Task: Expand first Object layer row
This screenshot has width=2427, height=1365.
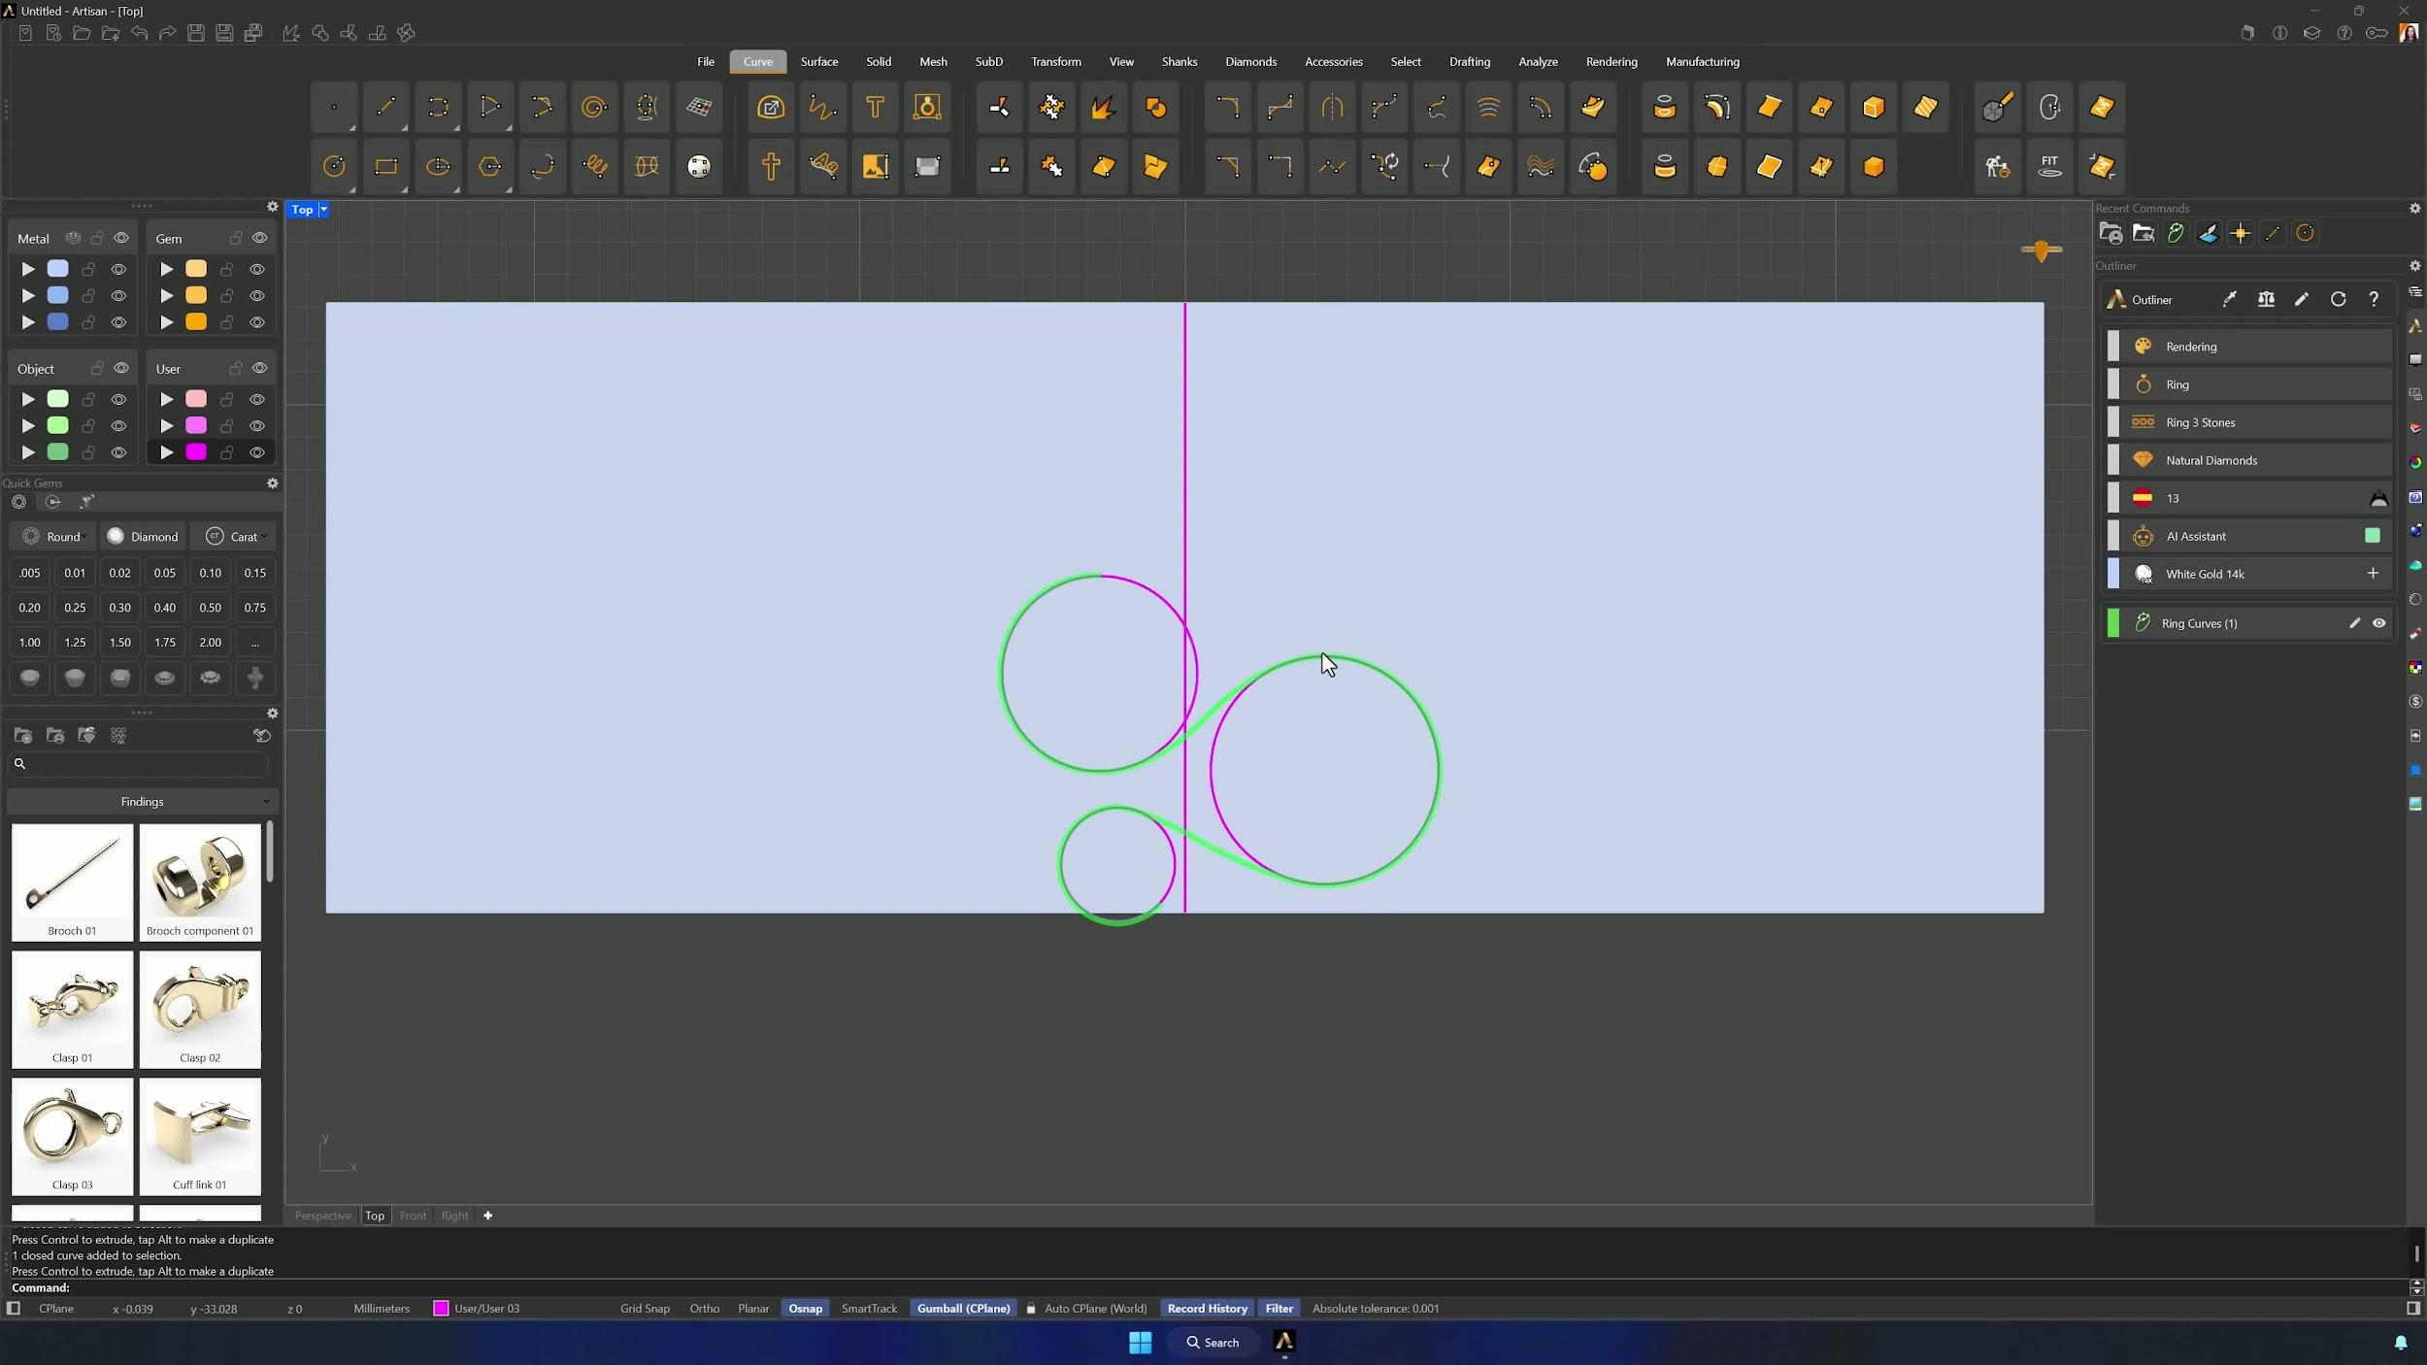Action: pos(28,399)
